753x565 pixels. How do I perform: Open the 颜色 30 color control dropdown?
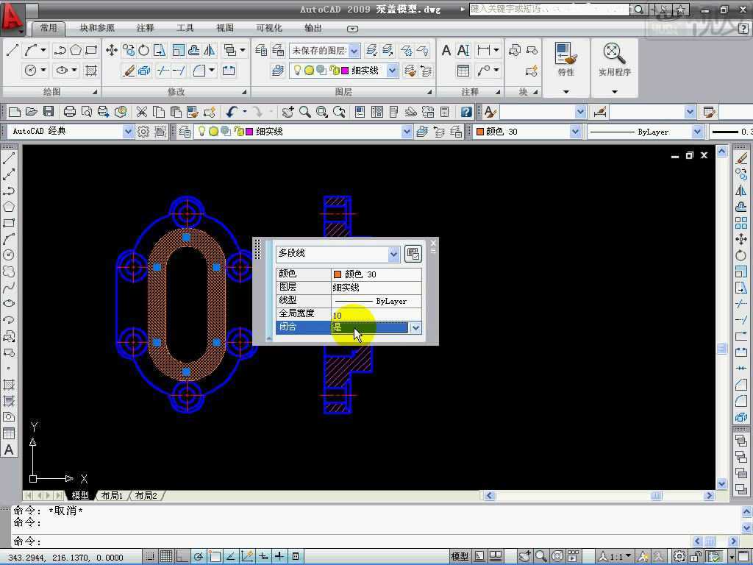pos(575,131)
